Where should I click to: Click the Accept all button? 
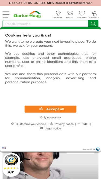[51, 109]
